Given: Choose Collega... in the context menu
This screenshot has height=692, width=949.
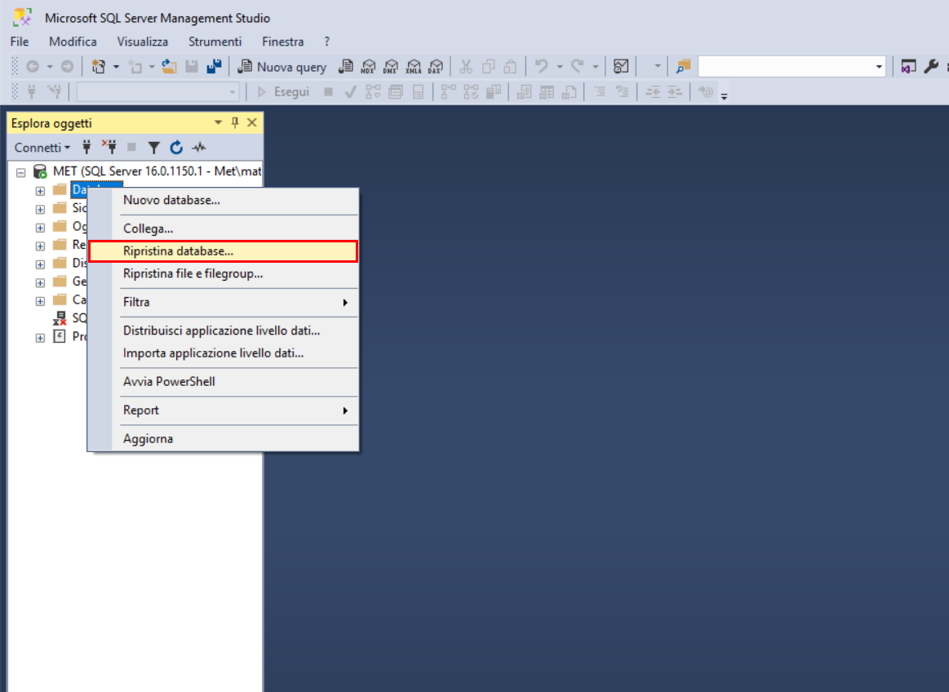Looking at the screenshot, I should click(x=224, y=228).
